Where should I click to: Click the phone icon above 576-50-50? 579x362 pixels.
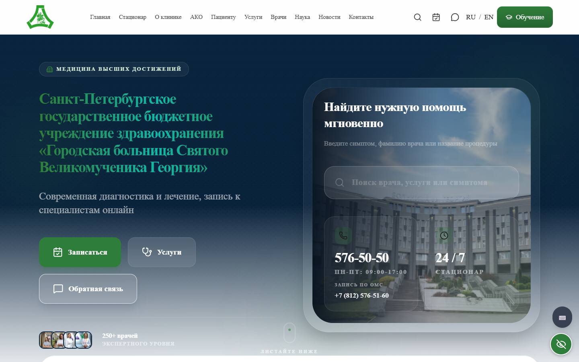point(343,235)
